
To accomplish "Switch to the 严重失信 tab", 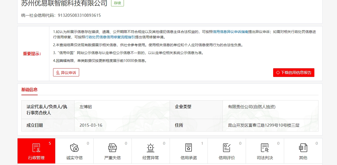I will pos(112,151).
